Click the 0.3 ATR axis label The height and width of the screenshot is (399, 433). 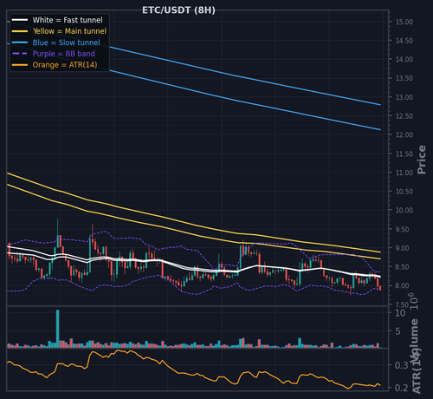click(x=401, y=365)
